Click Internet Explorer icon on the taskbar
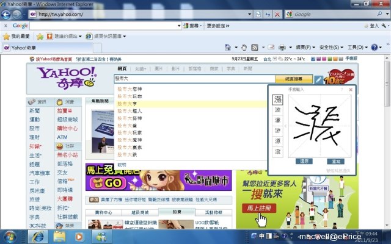391x244 pixels. pyautogui.click(x=38, y=237)
